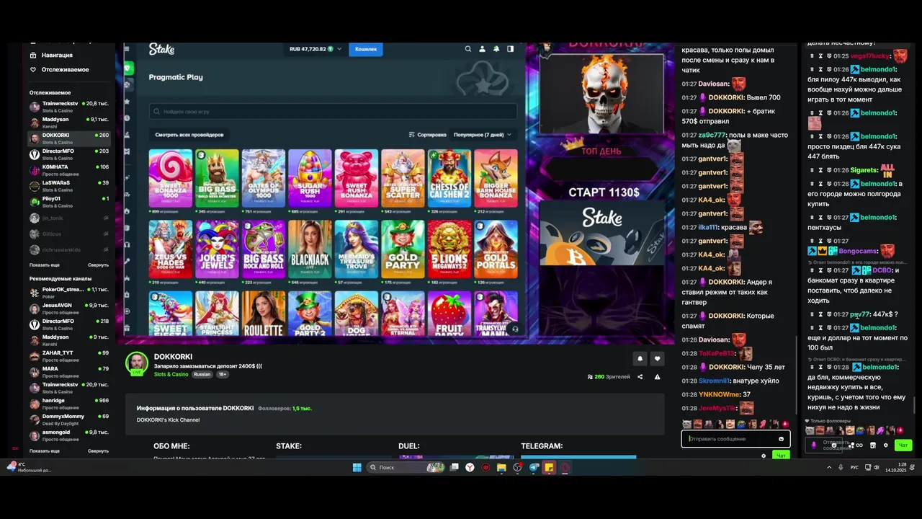Click the 18+ tag

tap(223, 375)
